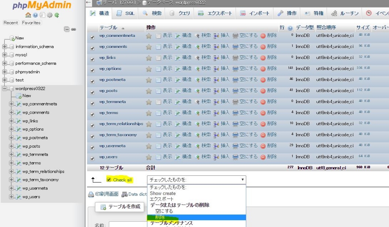The width and height of the screenshot is (389, 227).
Task: Uncheck the wp_commentmeta row checkbox
Action: click(92, 38)
